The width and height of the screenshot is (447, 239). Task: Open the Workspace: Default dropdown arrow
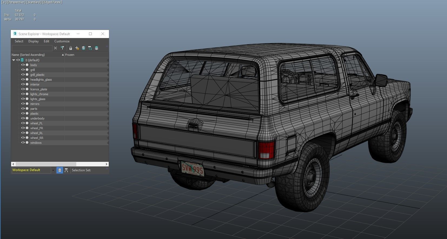pyautogui.click(x=53, y=170)
